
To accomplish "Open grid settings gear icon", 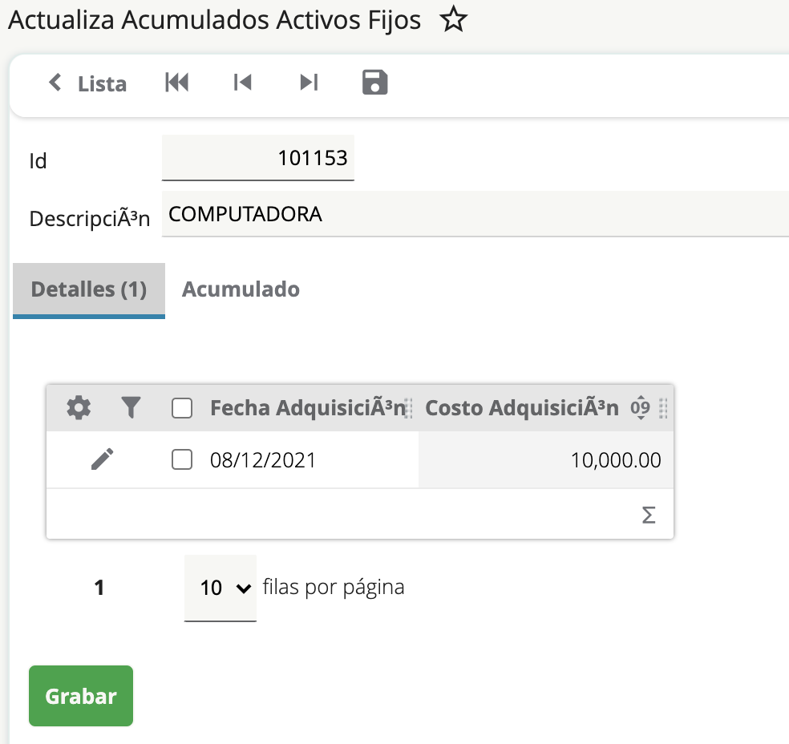I will coord(78,408).
